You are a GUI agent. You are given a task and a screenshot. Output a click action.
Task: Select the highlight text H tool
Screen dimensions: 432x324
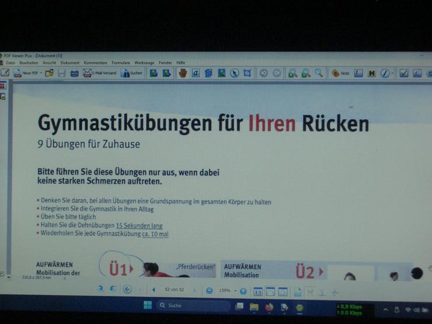(371, 73)
